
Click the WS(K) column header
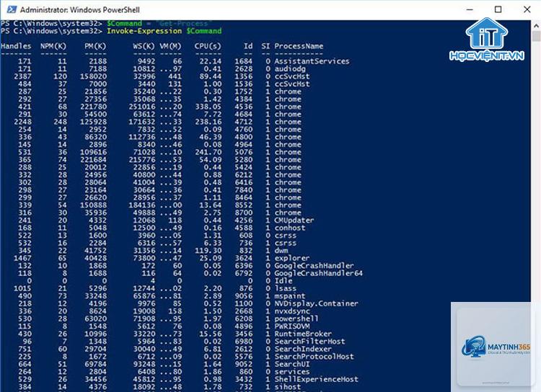coord(144,46)
